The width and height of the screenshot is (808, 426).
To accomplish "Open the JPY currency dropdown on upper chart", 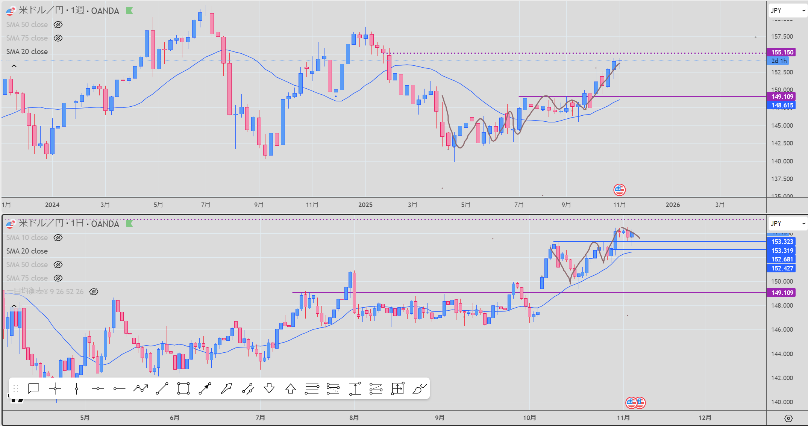I will tap(787, 11).
